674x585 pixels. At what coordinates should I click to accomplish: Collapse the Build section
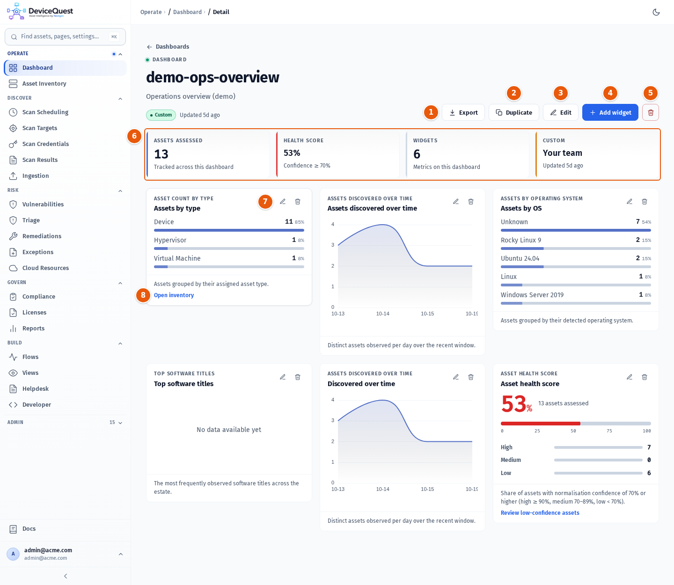coord(120,344)
